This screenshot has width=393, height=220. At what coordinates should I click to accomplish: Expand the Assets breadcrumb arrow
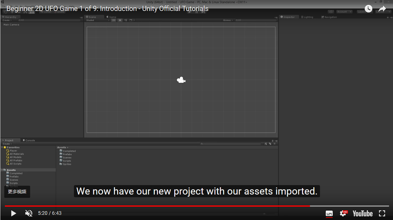click(68, 147)
